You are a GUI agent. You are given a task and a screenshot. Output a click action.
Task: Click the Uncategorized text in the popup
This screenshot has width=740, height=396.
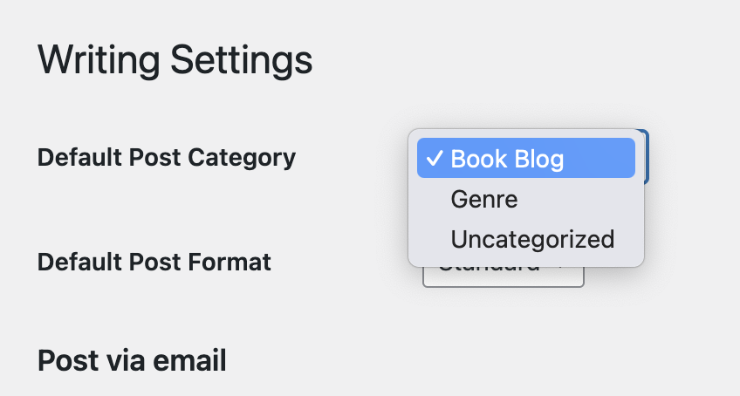(532, 239)
